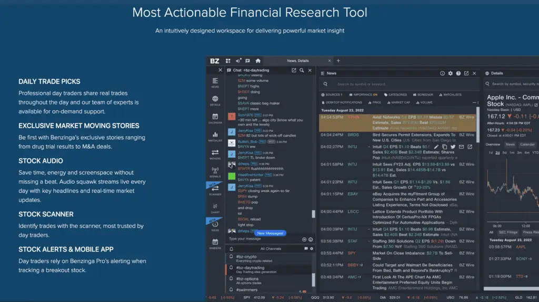Copy the Intuit Q4 EPS headline
Screen dimensions: 539x302
click(x=444, y=147)
